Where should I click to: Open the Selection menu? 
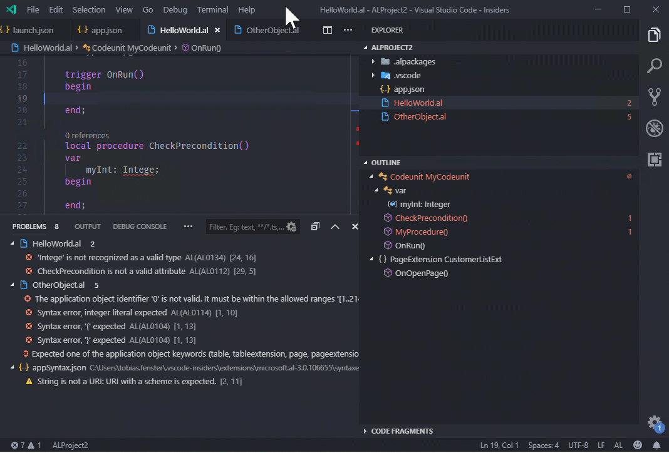[x=89, y=9]
